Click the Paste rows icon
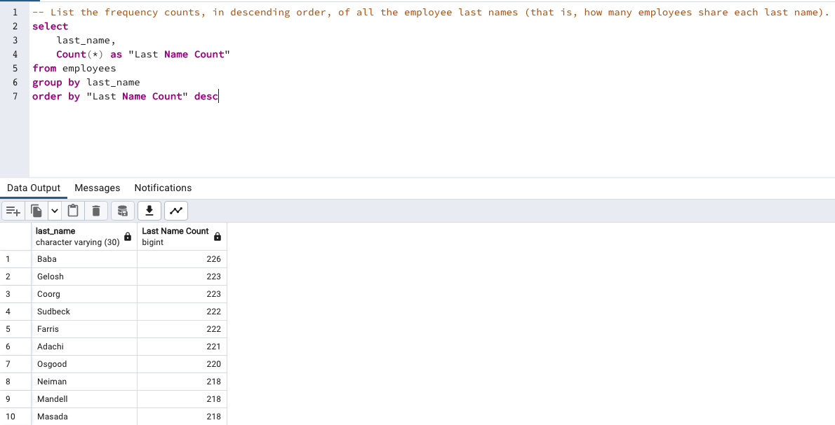The width and height of the screenshot is (835, 425). pyautogui.click(x=73, y=210)
